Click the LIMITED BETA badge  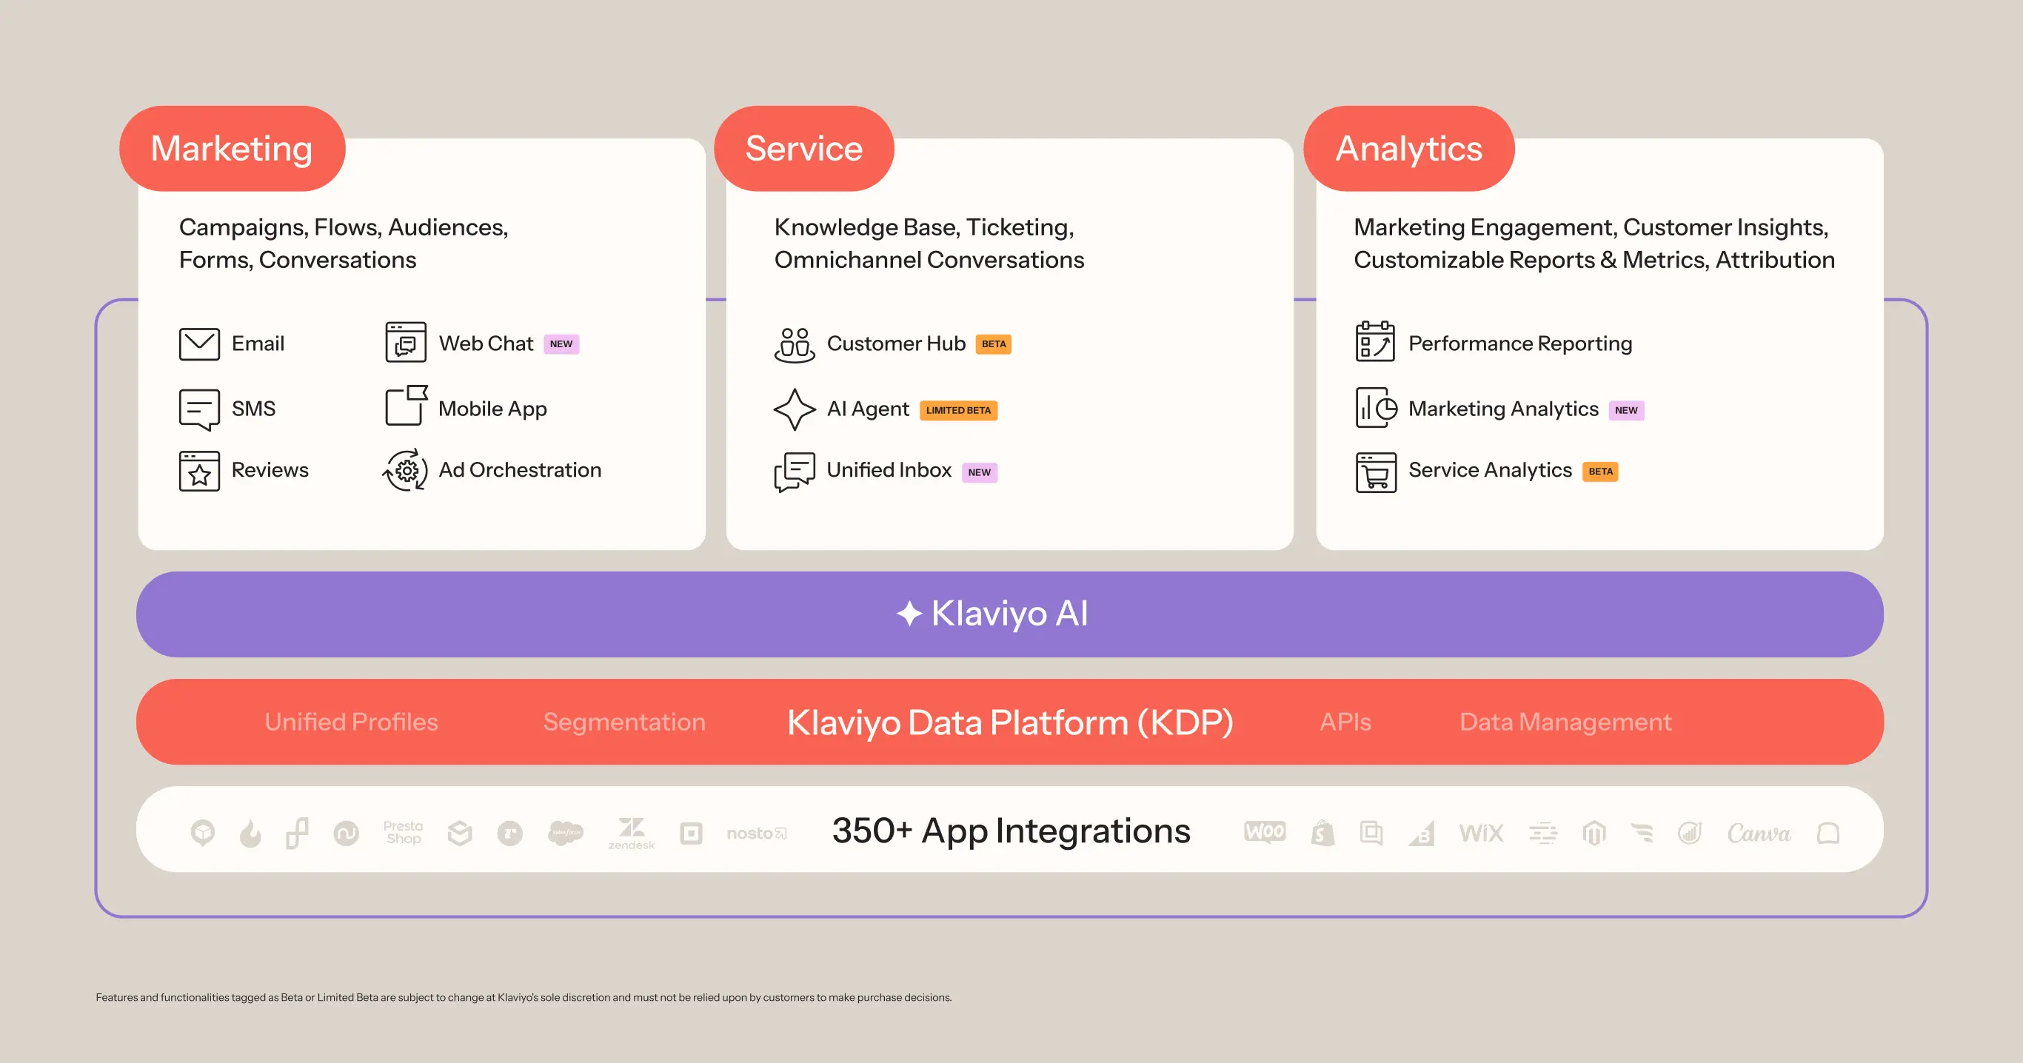pos(957,411)
